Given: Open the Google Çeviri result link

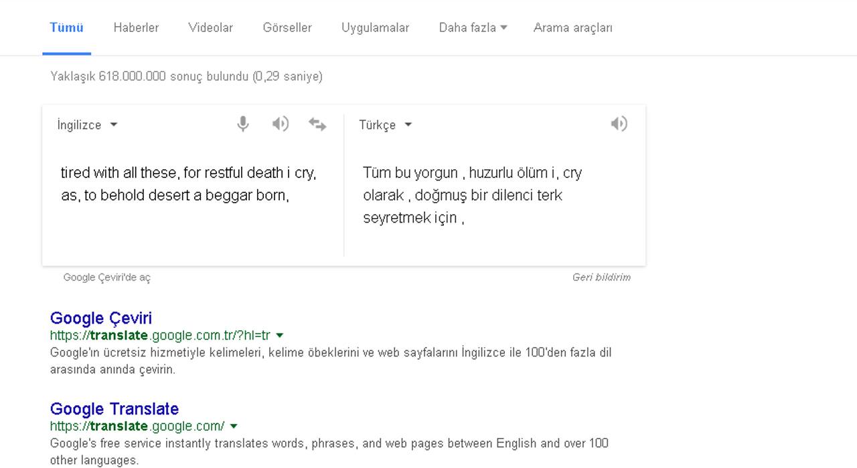Looking at the screenshot, I should pyautogui.click(x=101, y=318).
